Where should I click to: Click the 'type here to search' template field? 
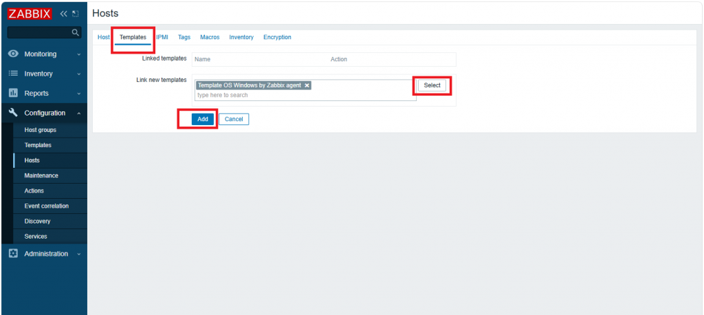coord(305,96)
